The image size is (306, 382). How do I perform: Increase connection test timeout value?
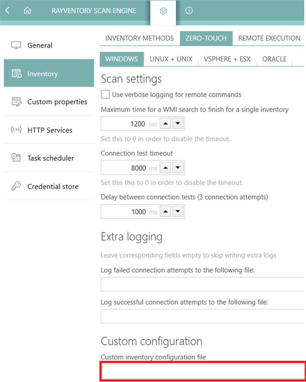pos(165,168)
